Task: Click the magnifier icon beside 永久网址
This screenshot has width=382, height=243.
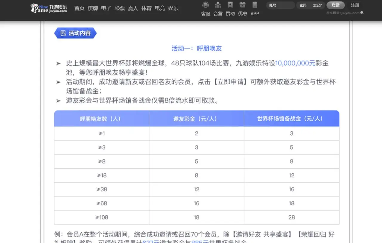Action: [362, 13]
